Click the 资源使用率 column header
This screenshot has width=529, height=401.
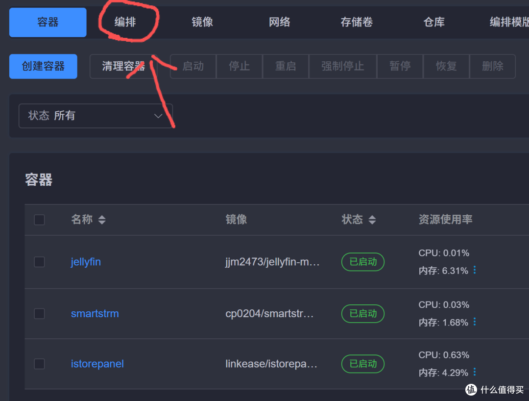(445, 220)
